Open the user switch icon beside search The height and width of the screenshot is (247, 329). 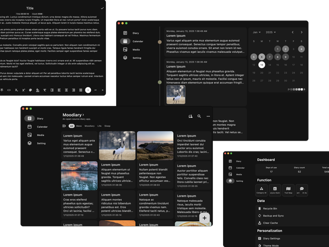click(x=190, y=116)
